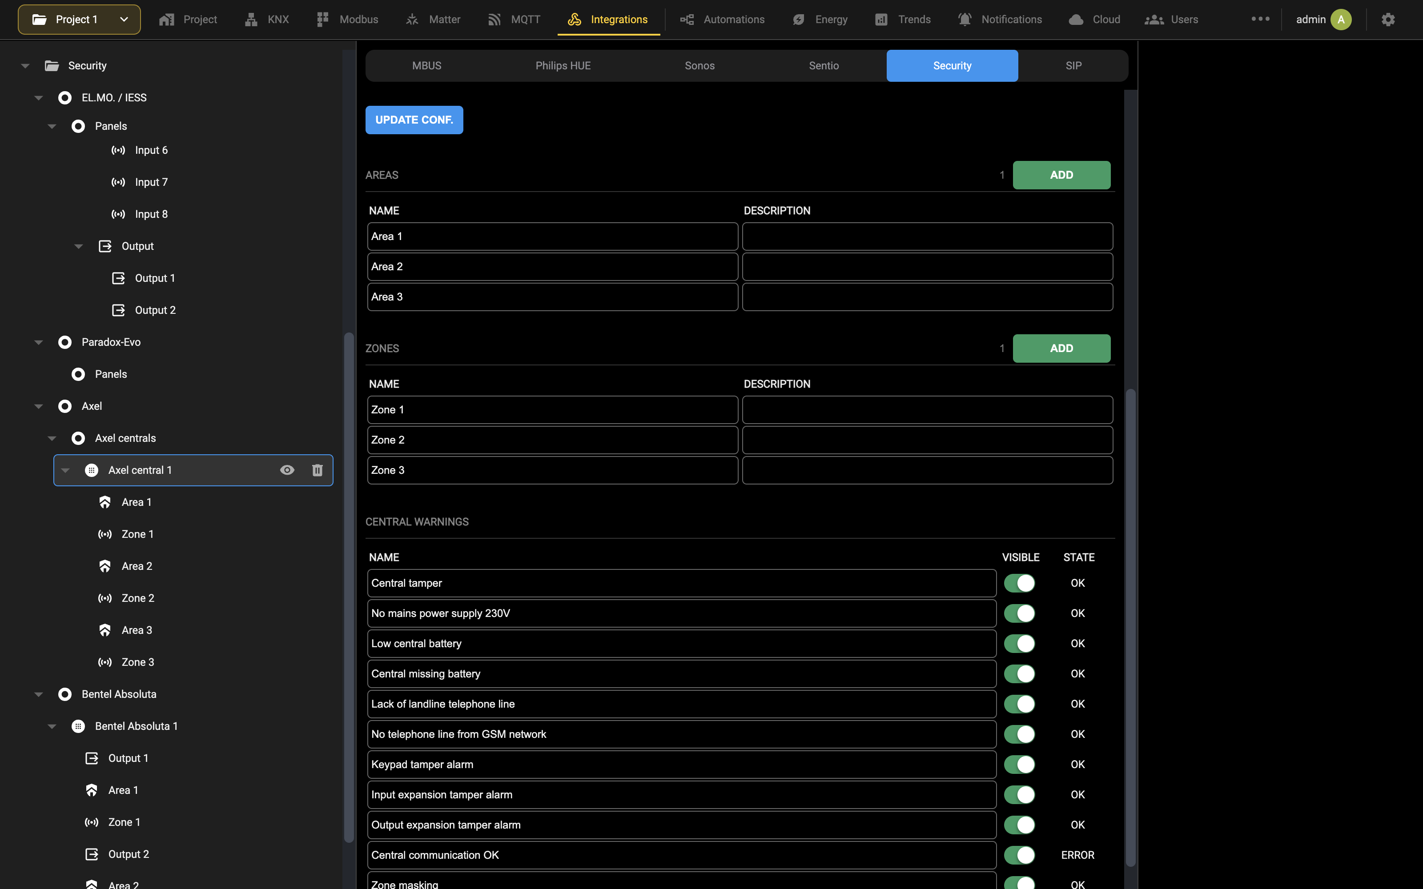Click the three-dots more menu icon

tap(1260, 19)
